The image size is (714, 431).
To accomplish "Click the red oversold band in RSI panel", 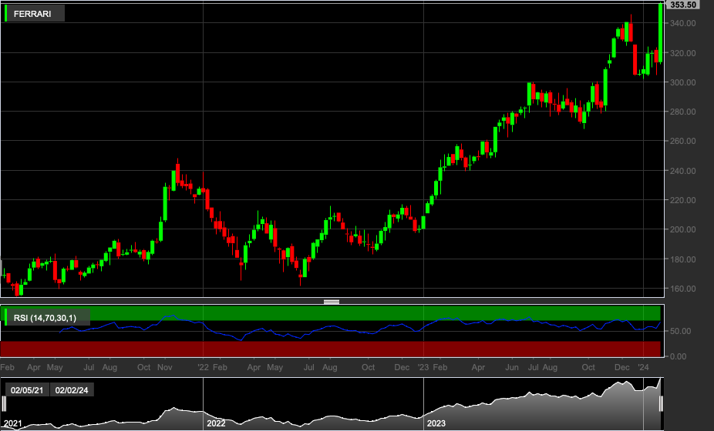I will coord(332,349).
